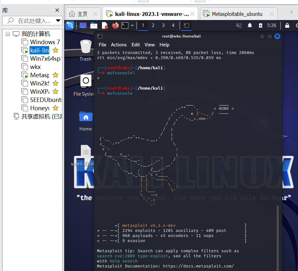
Task: Toggle favorite star for Win2kS VM
Action: (55, 83)
